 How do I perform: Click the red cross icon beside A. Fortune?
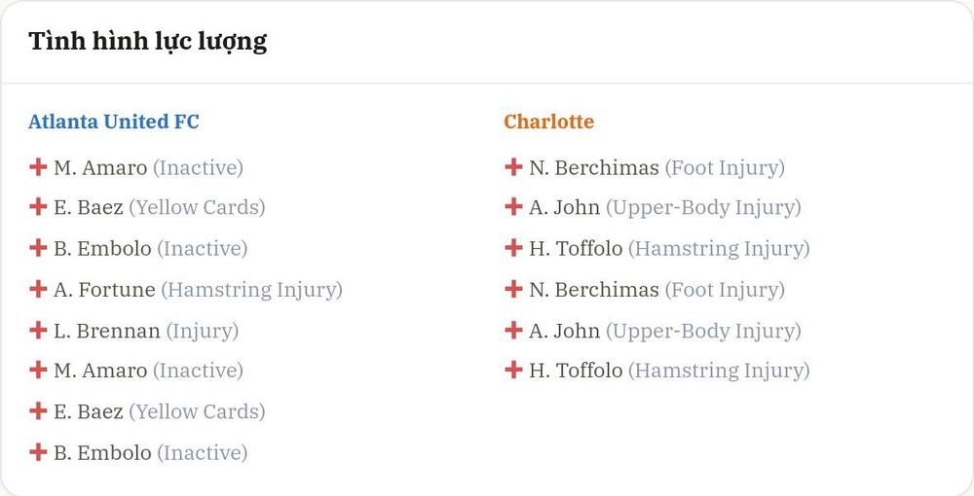pos(38,289)
